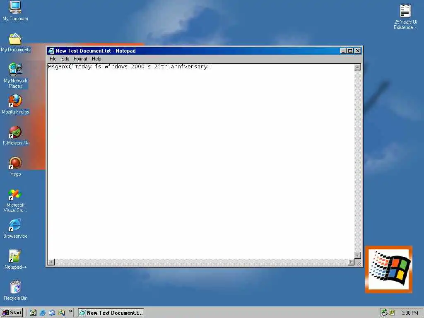
Task: Click the 3:08 PM clock
Action: point(410,313)
